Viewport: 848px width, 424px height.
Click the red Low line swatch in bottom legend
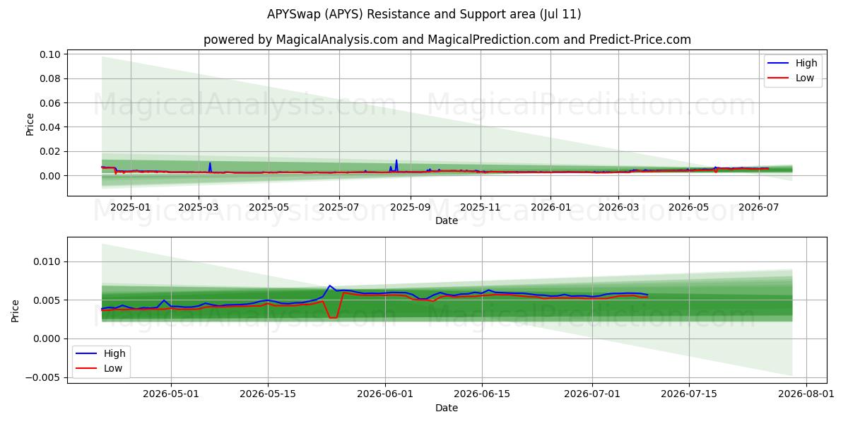pyautogui.click(x=87, y=369)
